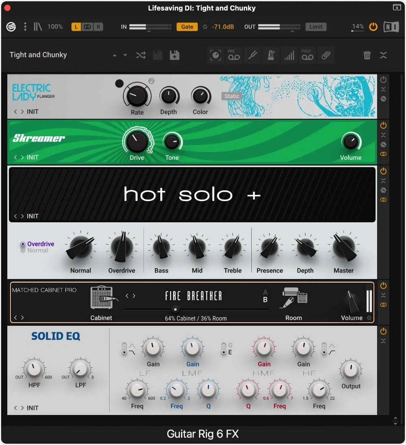
Task: Click the -71.0dB gate threshold value
Action: pos(223,27)
